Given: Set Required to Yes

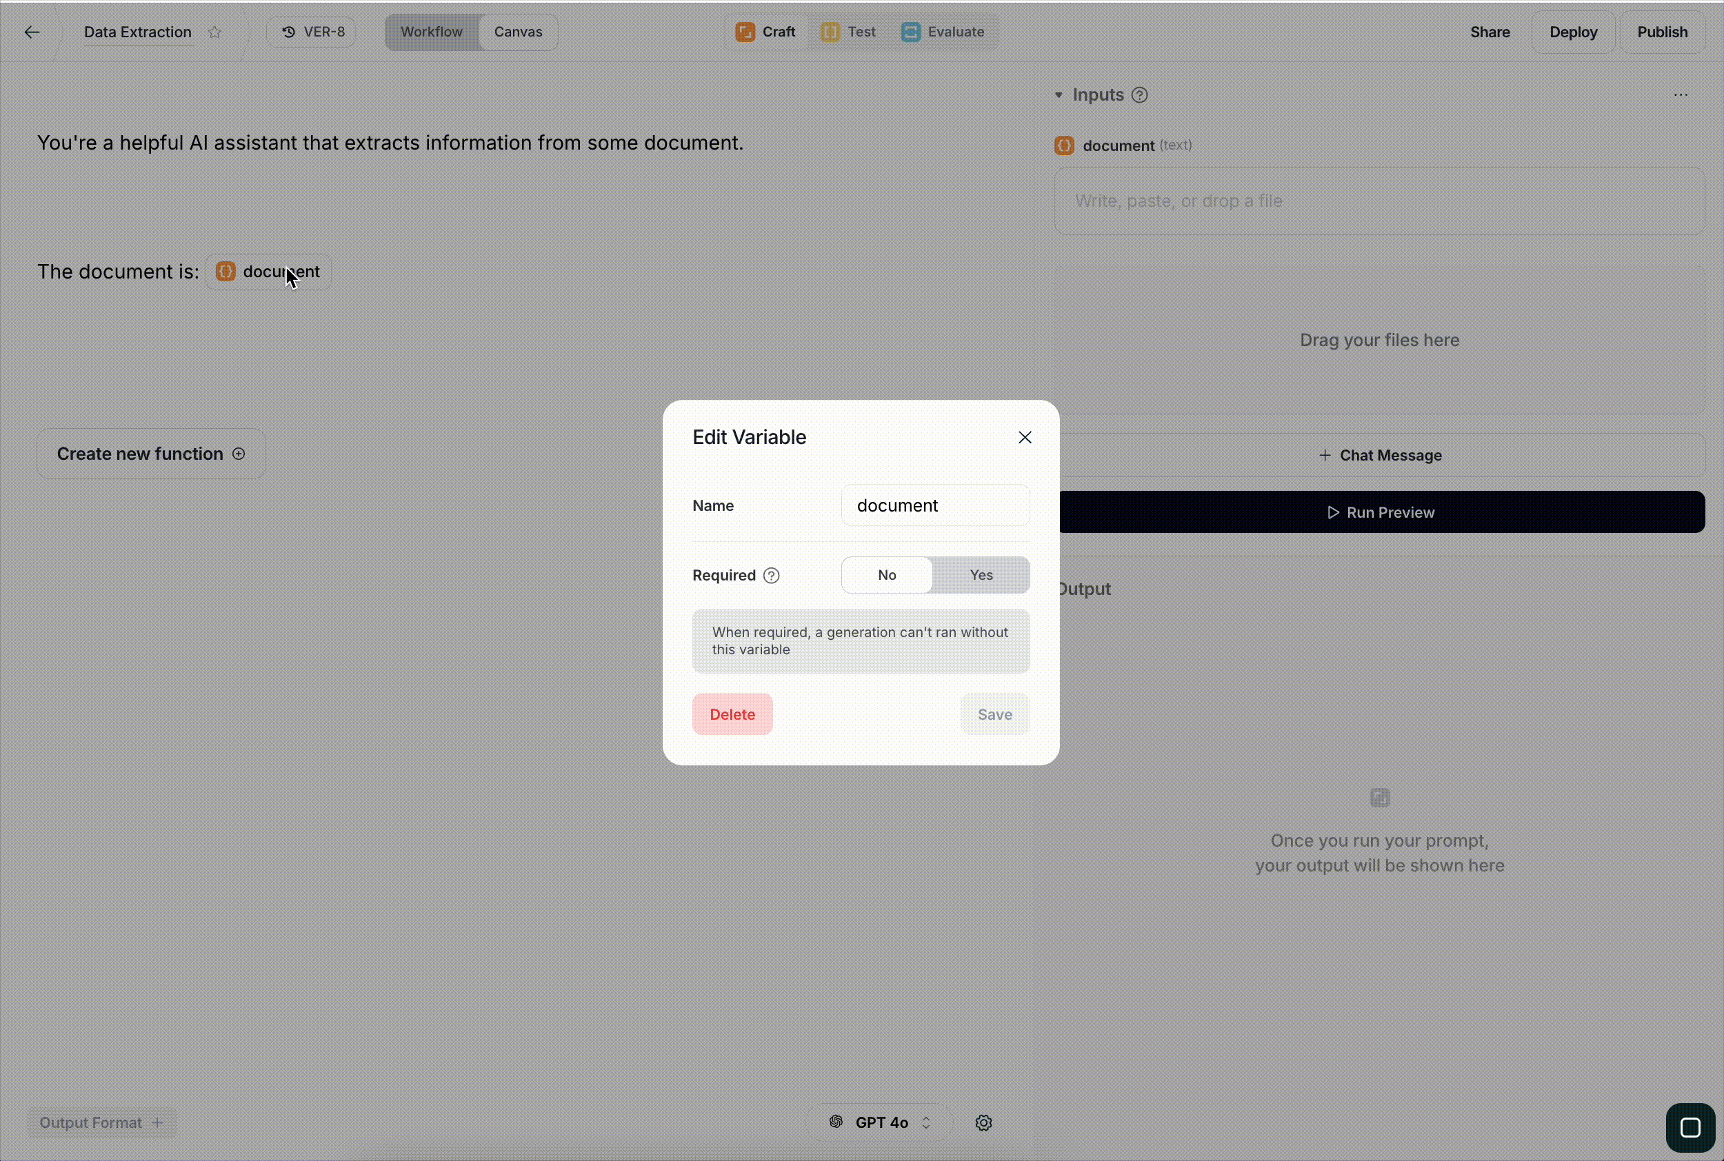Looking at the screenshot, I should (x=981, y=574).
